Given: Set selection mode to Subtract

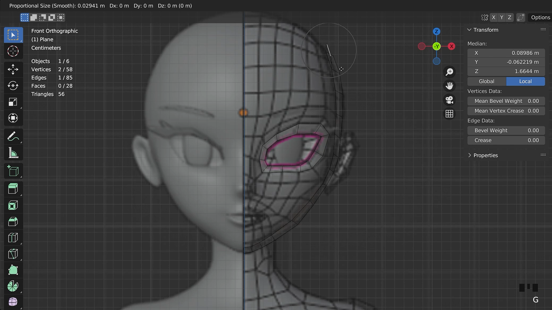Looking at the screenshot, I should (43, 18).
